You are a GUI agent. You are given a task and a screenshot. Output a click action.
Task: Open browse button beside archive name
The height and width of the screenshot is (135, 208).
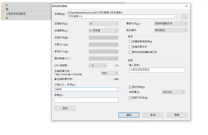coord(184,17)
